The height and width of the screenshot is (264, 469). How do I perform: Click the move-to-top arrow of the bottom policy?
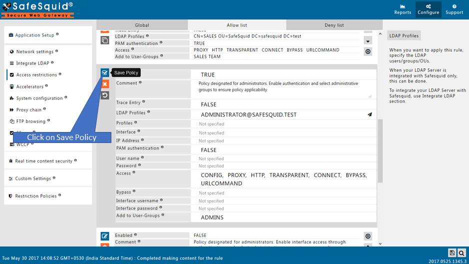click(x=368, y=236)
